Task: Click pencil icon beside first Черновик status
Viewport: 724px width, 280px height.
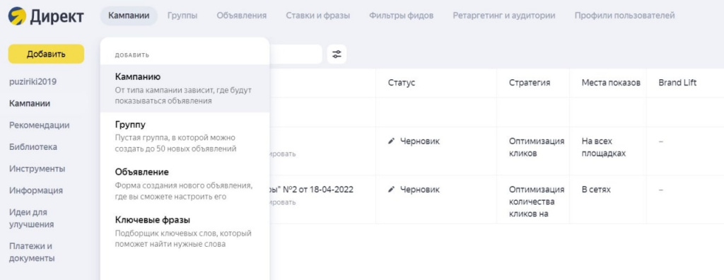Action: 392,141
